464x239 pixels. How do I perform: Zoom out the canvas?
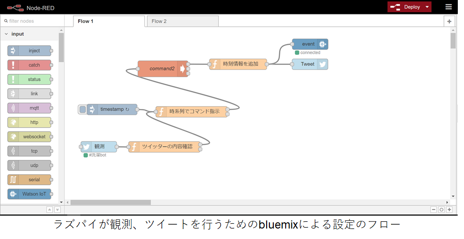[433, 209]
